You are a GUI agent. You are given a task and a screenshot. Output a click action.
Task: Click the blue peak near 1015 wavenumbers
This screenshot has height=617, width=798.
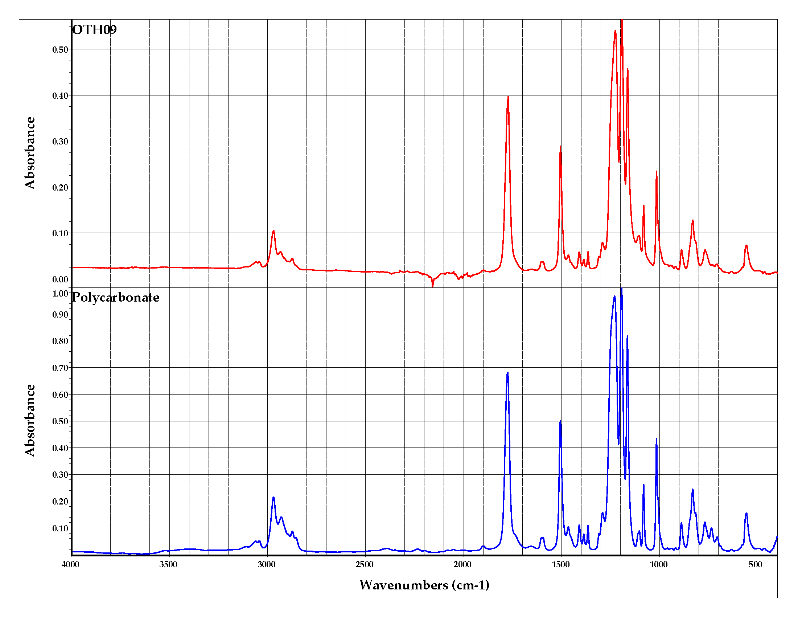tap(657, 440)
